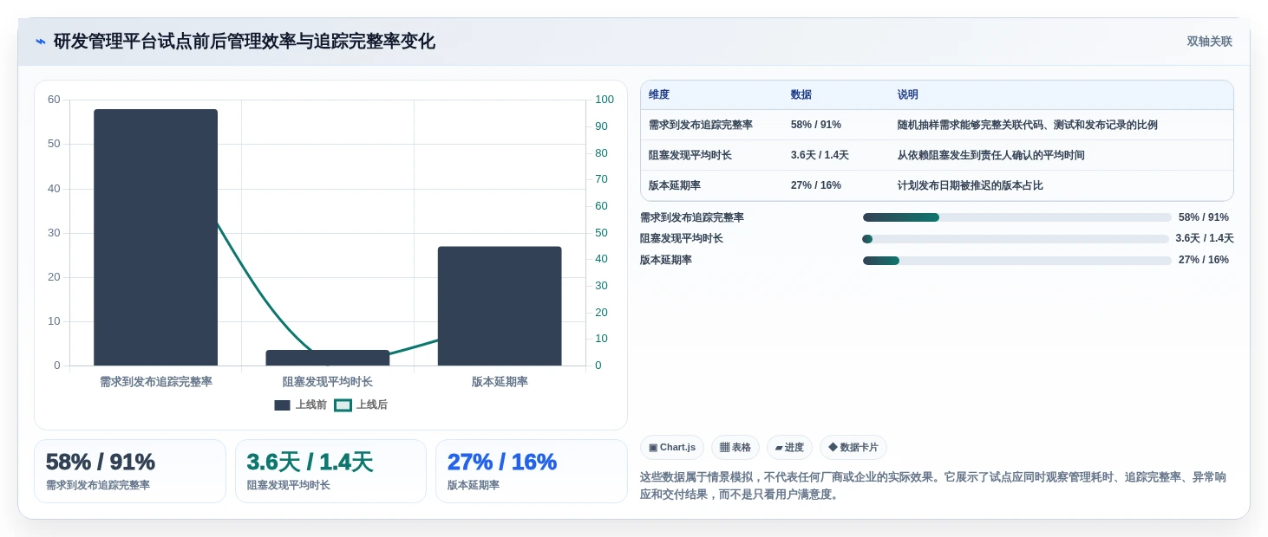Click the 版本延期率 progress bar

(1016, 261)
